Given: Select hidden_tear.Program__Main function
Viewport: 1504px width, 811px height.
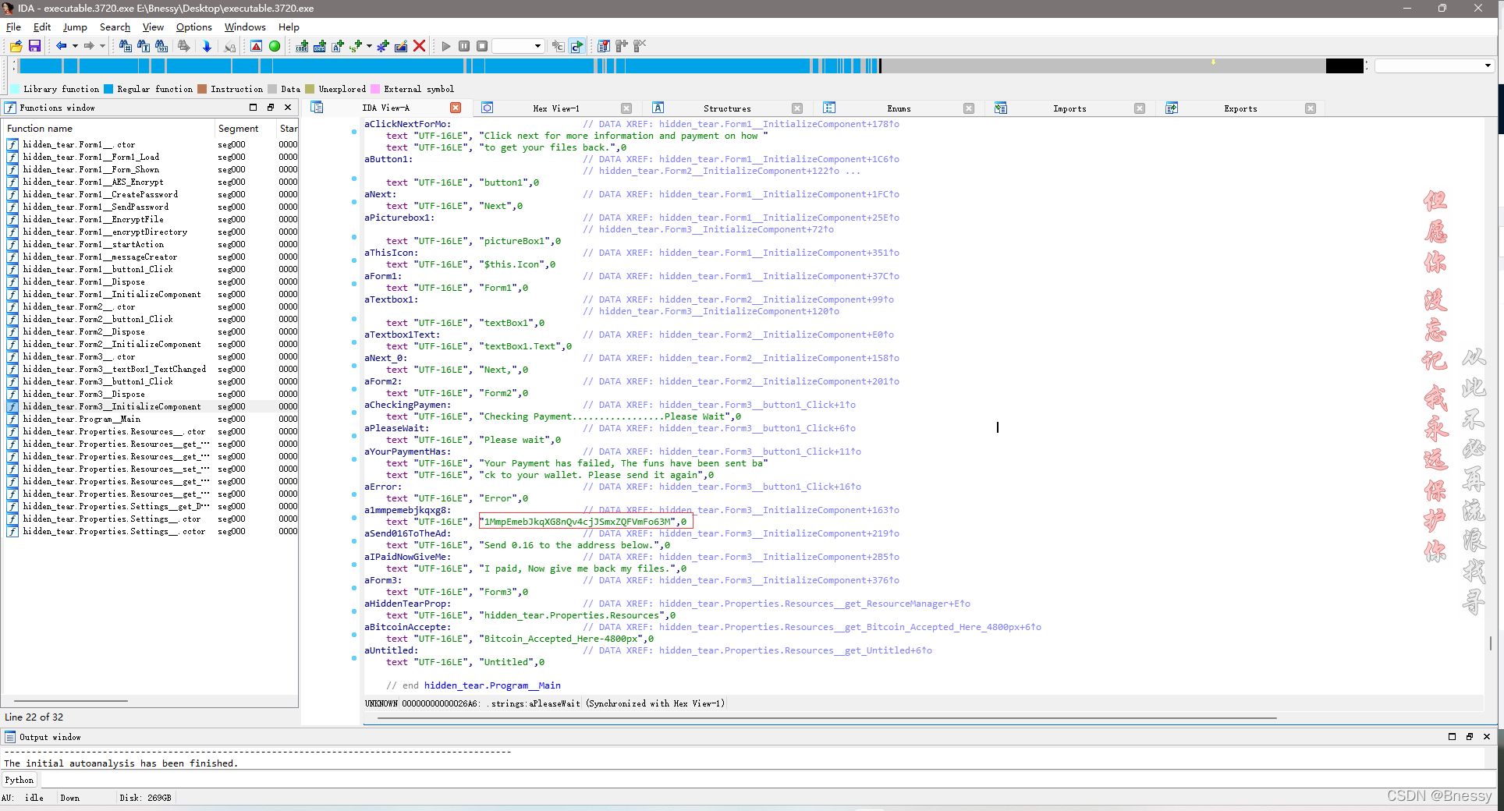Looking at the screenshot, I should [x=81, y=419].
